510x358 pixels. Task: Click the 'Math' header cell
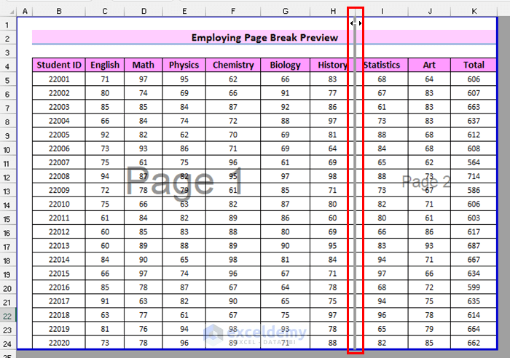pyautogui.click(x=144, y=65)
